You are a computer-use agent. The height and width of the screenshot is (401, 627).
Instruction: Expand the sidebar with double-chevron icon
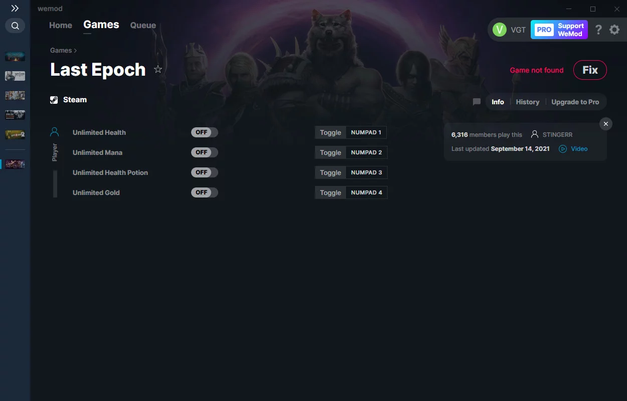pos(15,9)
